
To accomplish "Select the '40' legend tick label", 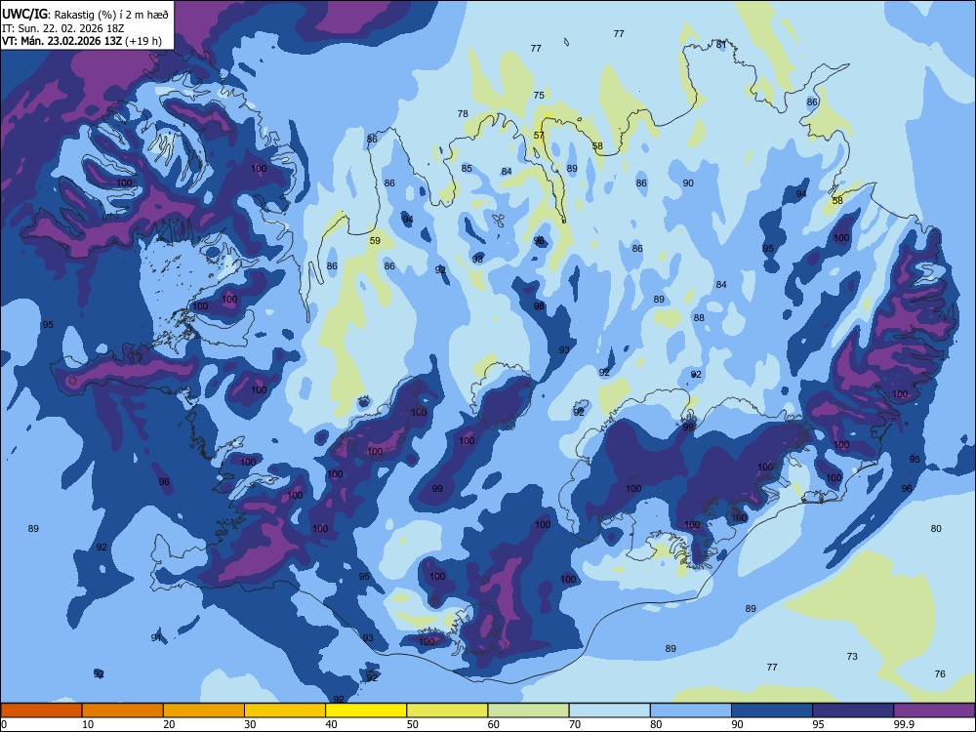I will (x=331, y=724).
